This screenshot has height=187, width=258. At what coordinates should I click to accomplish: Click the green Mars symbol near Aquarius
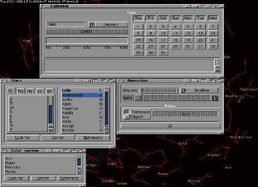pos(239,101)
